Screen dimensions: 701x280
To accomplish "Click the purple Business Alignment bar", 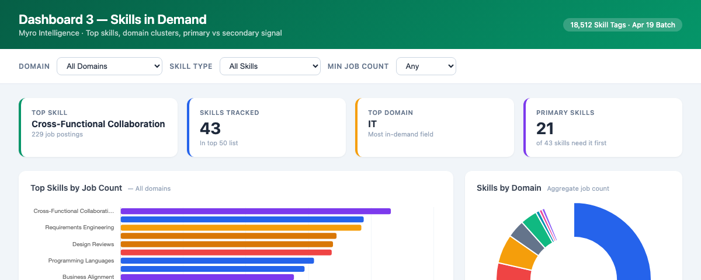I will coord(207,277).
